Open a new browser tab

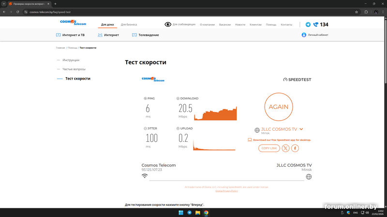coord(55,4)
